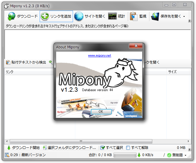Click the green down arrow speed icon
This screenshot has width=196, height=163.
pos(139,155)
